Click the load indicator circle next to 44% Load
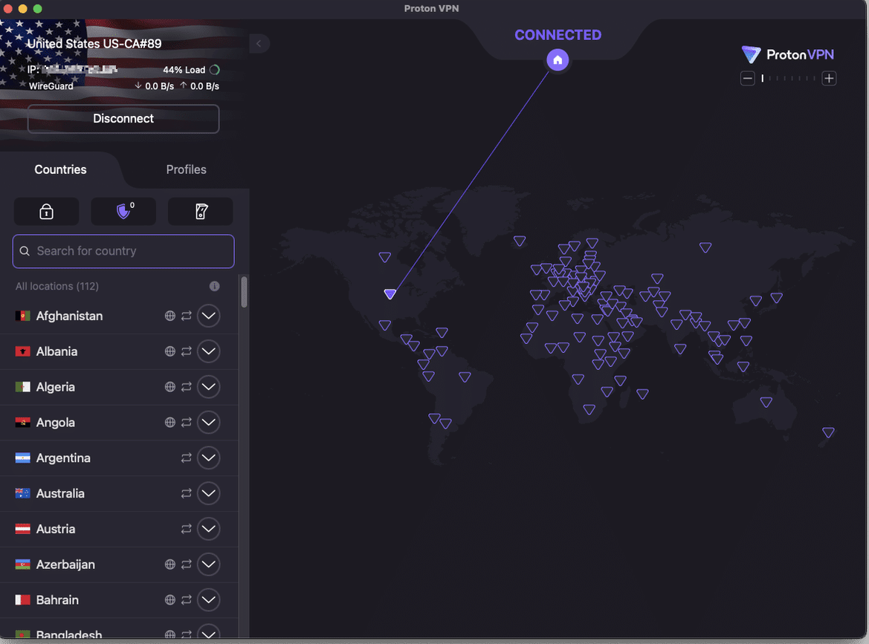Screen dimensions: 869x644 tap(216, 69)
